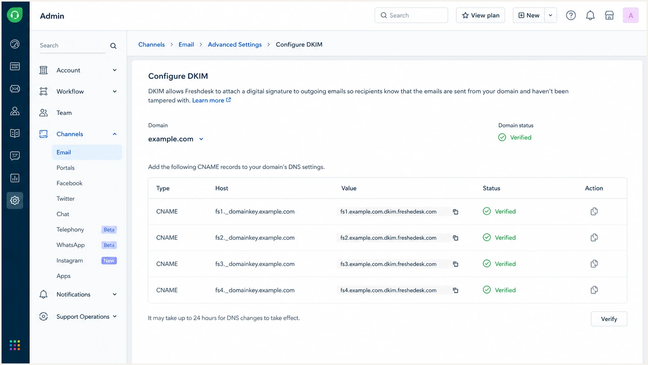Click the New button
The height and width of the screenshot is (365, 648).
click(x=529, y=15)
